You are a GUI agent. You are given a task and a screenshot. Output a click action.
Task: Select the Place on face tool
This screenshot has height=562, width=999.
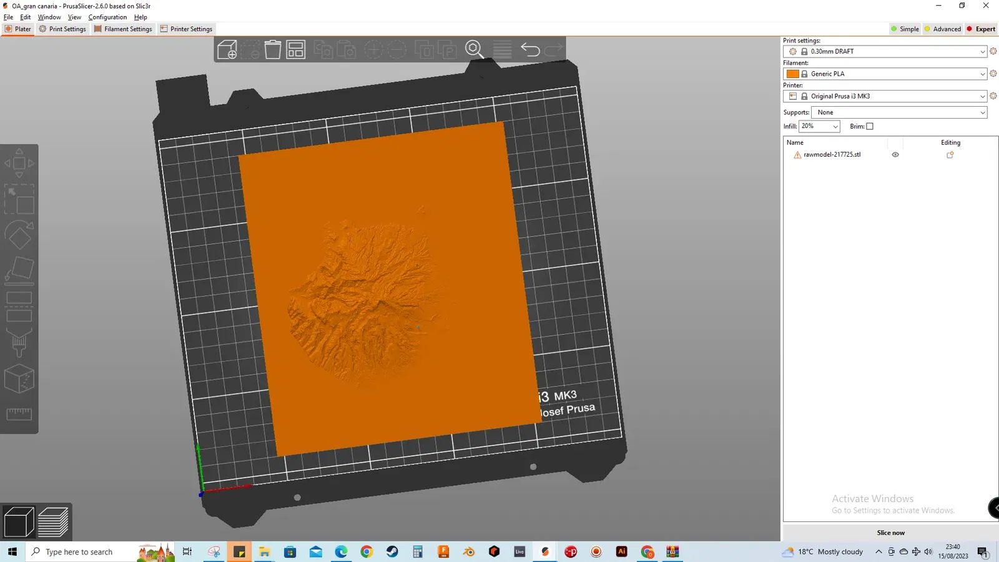click(x=19, y=271)
